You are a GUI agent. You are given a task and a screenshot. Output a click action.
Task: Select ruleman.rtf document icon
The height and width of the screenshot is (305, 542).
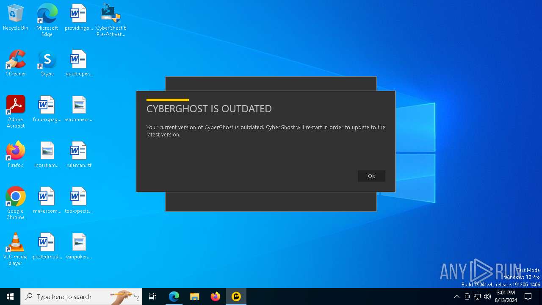tap(79, 155)
